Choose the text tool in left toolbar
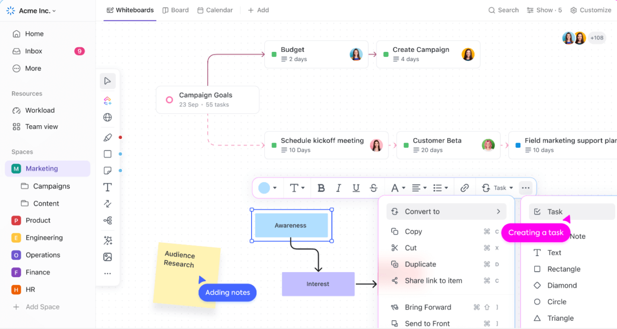This screenshot has width=617, height=329. [107, 187]
